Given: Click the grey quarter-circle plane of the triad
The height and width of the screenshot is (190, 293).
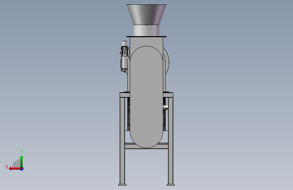Looking at the screenshot, I should pos(17,164).
